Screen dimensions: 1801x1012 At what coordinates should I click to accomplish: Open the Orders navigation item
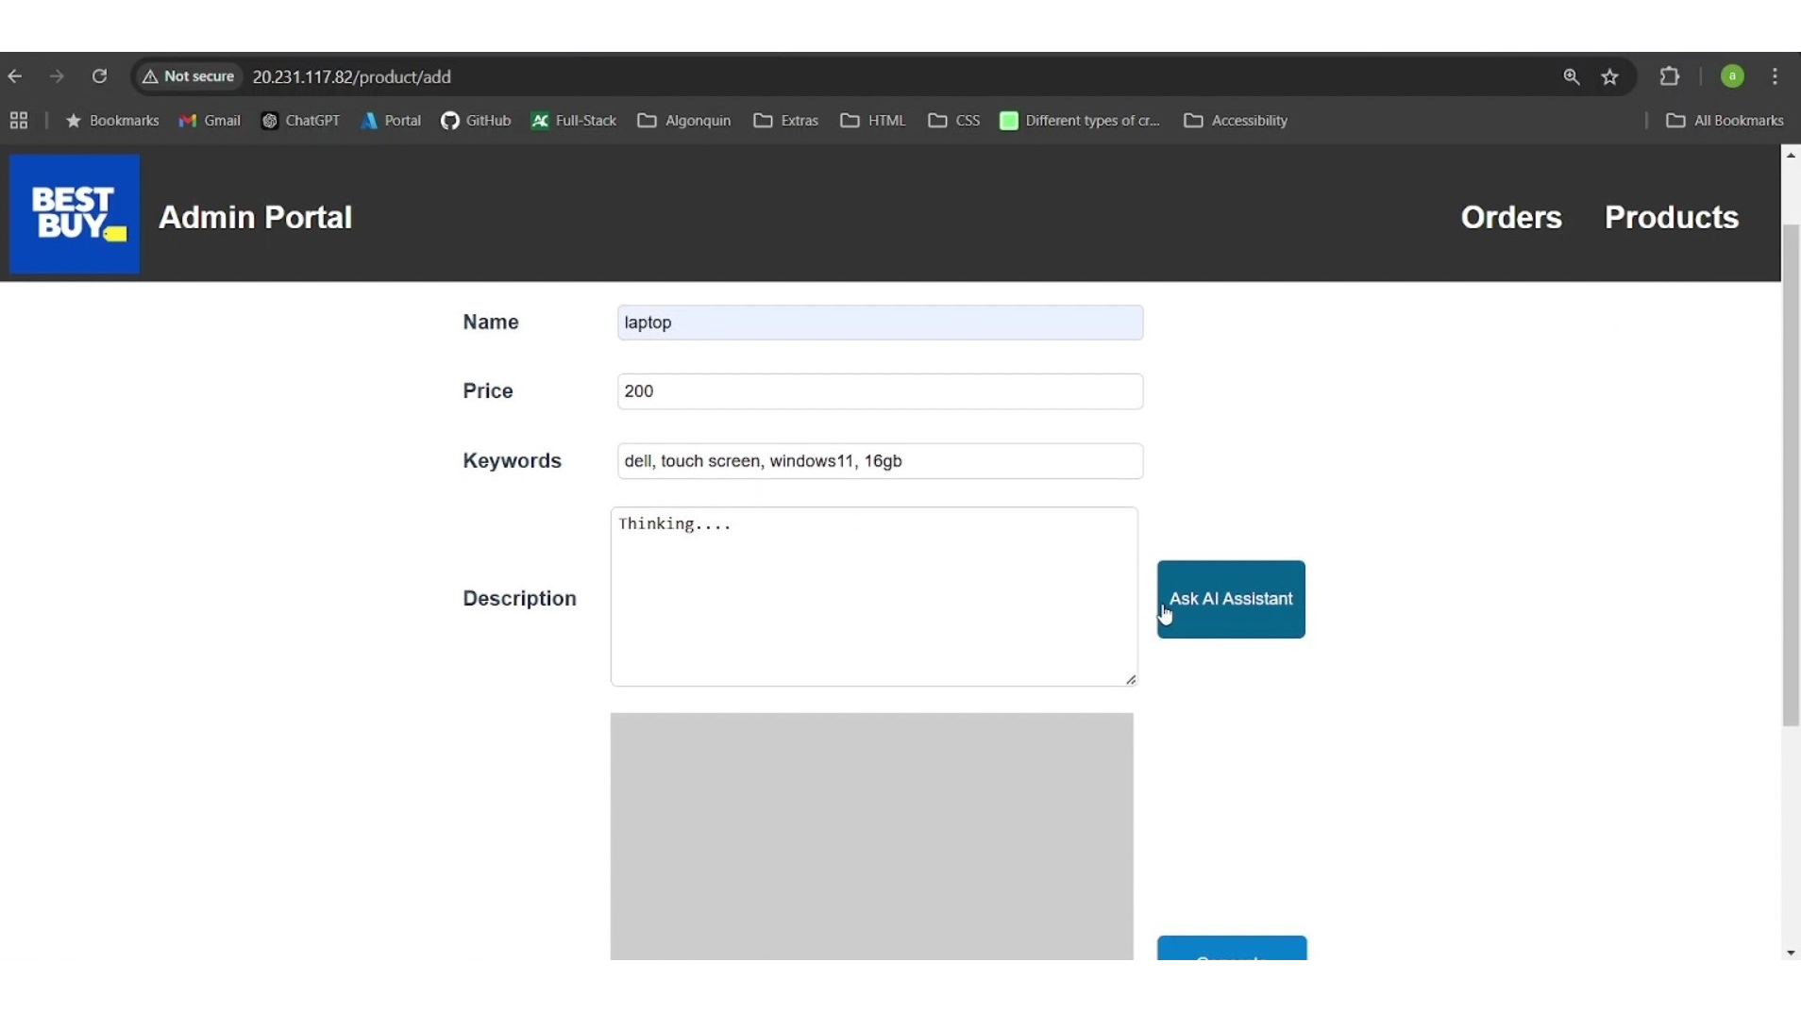(x=1510, y=217)
